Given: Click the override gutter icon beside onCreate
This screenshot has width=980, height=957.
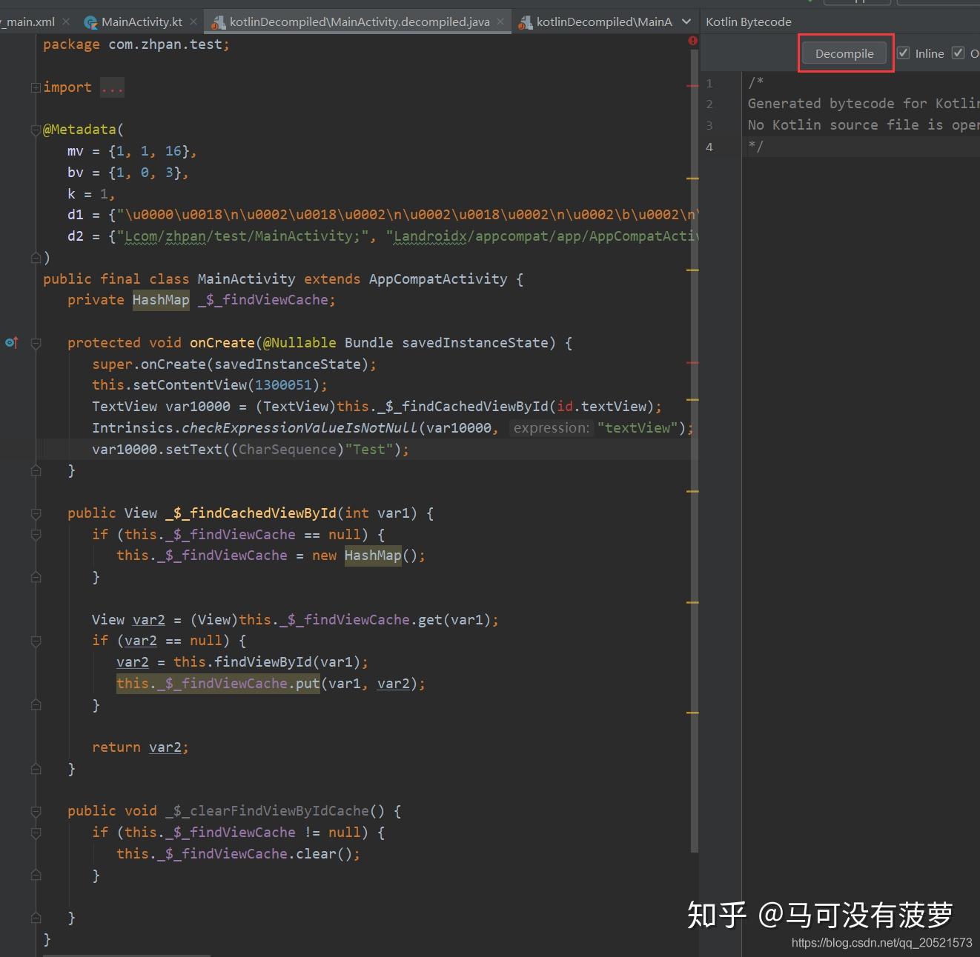Looking at the screenshot, I should click(11, 342).
